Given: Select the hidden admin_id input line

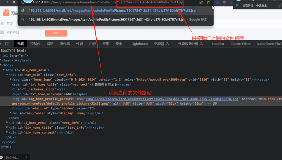Looking at the screenshot, I should pyautogui.click(x=53, y=108).
